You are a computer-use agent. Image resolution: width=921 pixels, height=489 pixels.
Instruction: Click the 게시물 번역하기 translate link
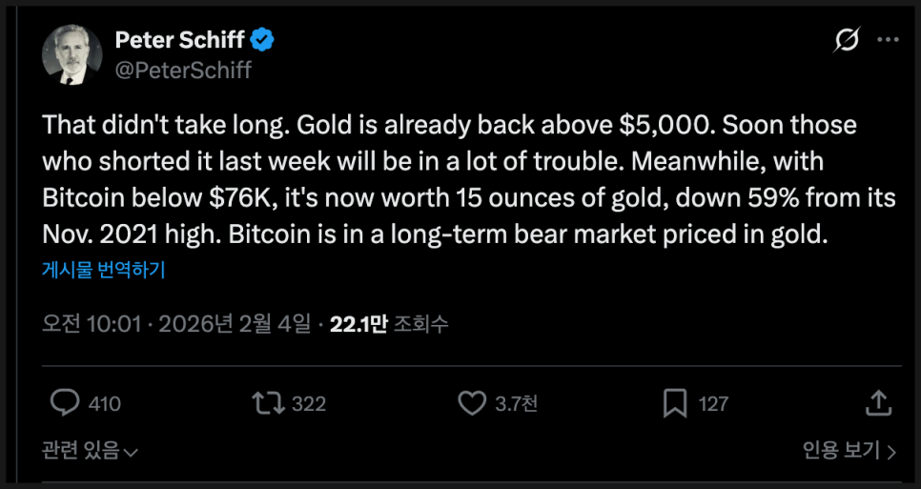[104, 271]
